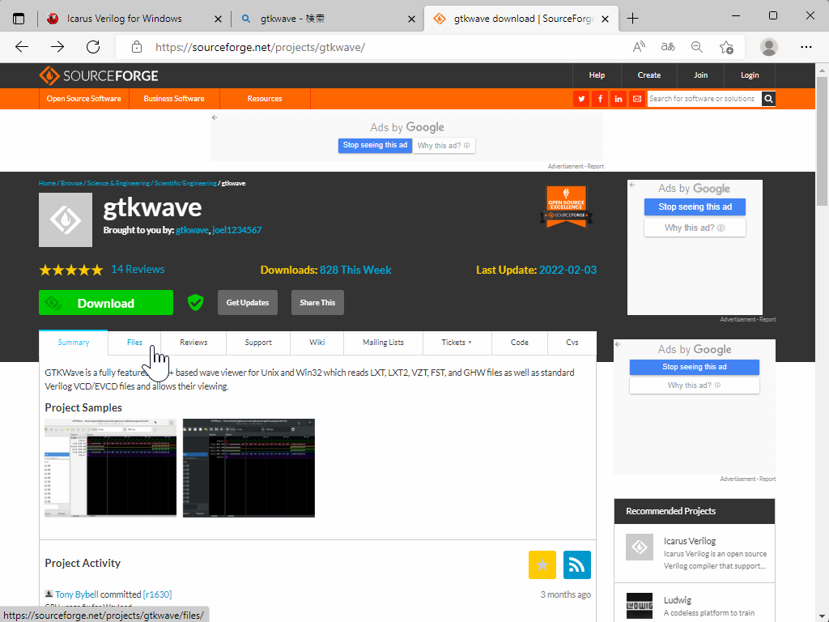The width and height of the screenshot is (829, 622).
Task: Activate Read aloud icon in address bar
Action: pyautogui.click(x=640, y=47)
